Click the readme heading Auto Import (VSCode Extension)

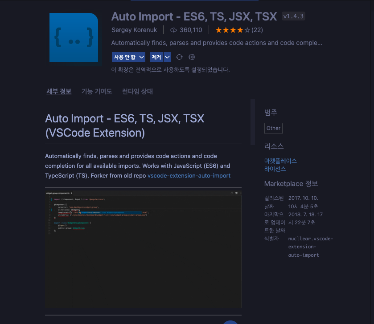click(x=125, y=126)
